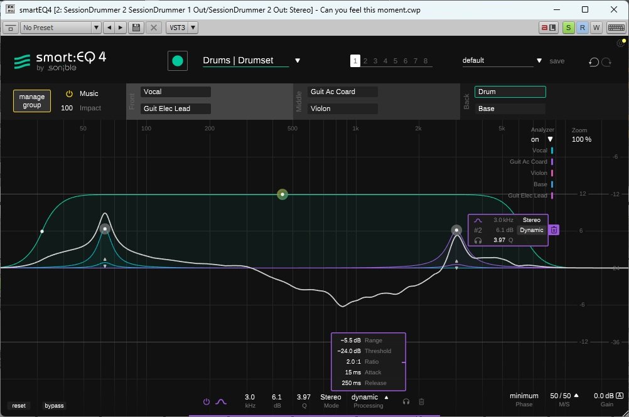Solo band #2 via the headphone icon

[x=477, y=240]
